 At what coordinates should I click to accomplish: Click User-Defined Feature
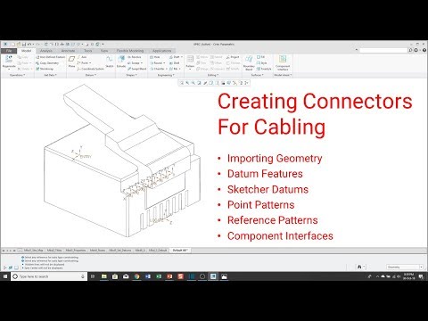click(x=51, y=57)
